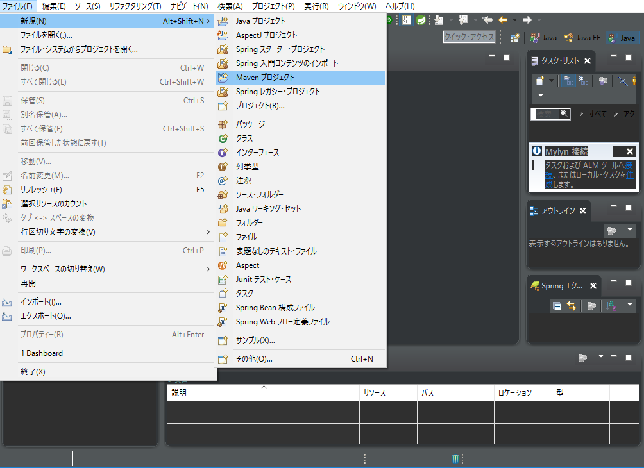Switch to Java EE perspective

tap(582, 38)
